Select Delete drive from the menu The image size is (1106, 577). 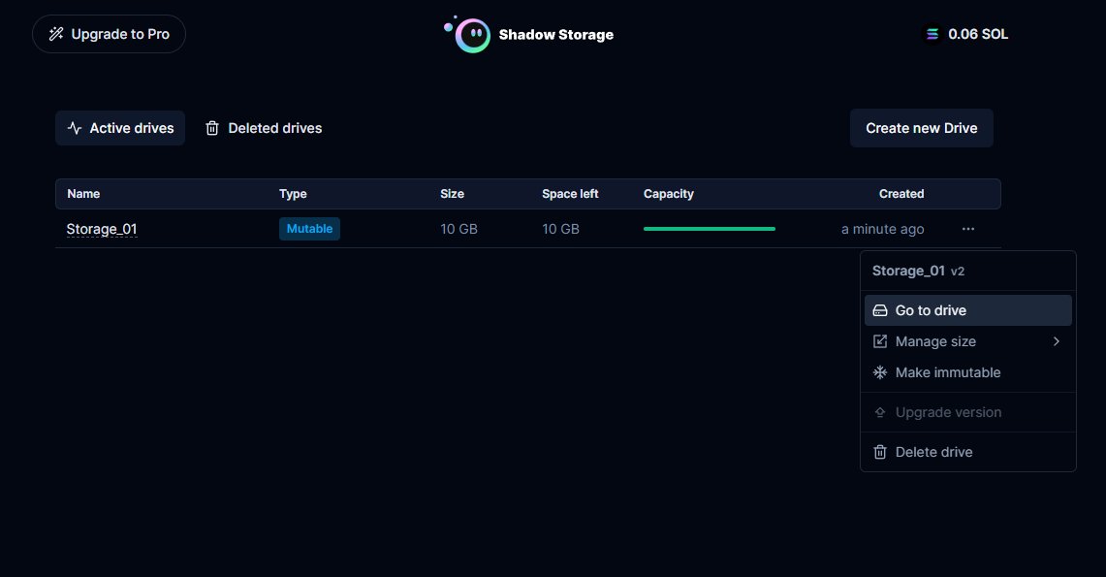[967, 452]
